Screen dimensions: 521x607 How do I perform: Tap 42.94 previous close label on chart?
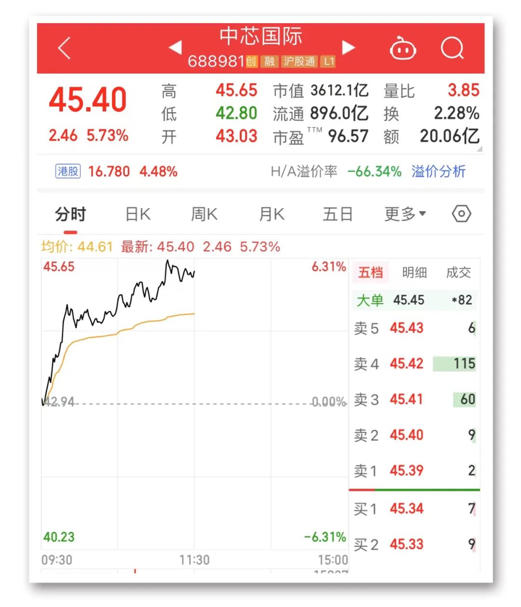point(59,402)
